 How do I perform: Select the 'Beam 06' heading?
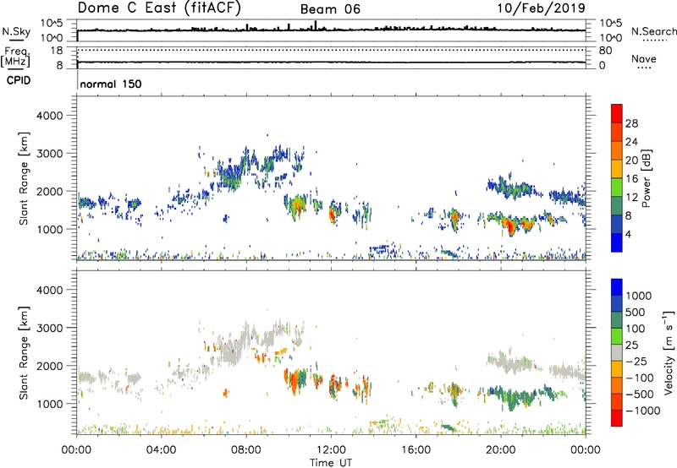tap(330, 9)
